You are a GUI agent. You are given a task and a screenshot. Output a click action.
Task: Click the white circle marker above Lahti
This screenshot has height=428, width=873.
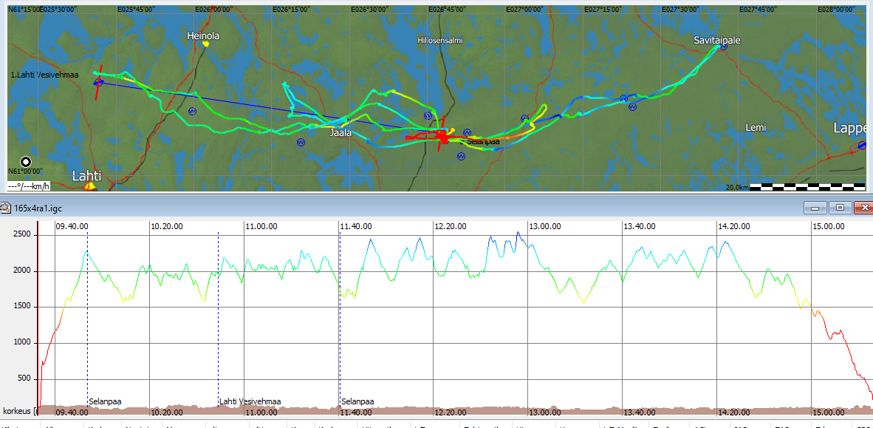[26, 162]
